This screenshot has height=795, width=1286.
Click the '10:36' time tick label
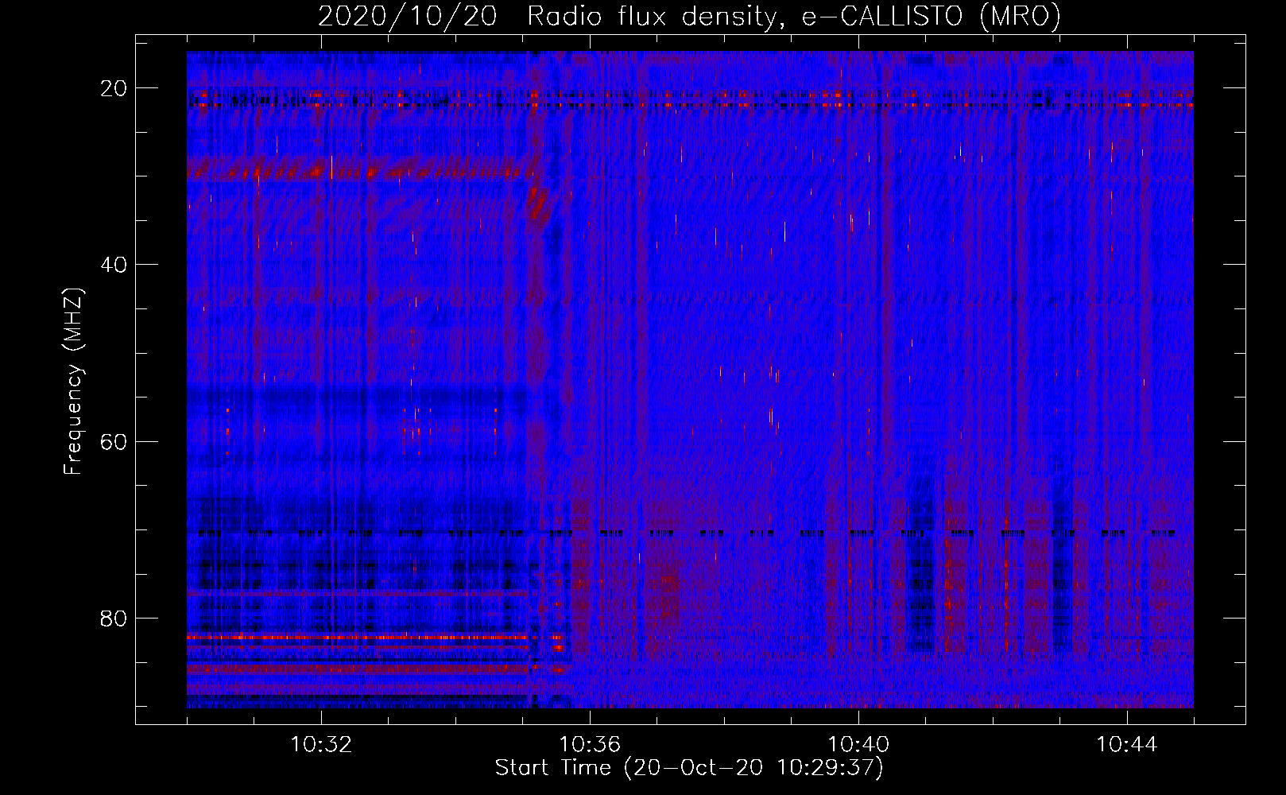590,745
